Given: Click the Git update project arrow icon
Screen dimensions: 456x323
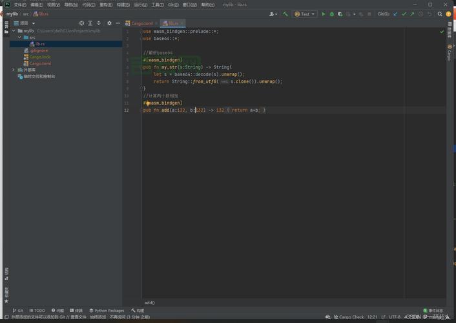Looking at the screenshot, I should click(x=396, y=14).
